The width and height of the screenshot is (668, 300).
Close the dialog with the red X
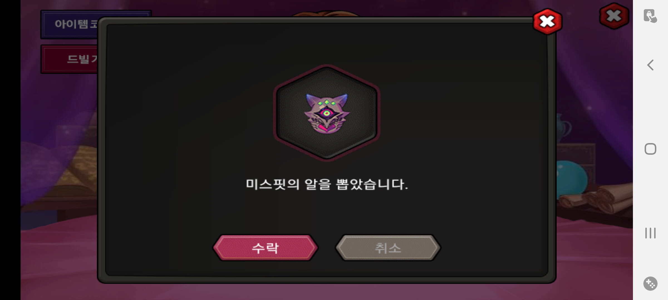547,22
